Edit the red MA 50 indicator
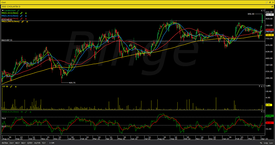The width and height of the screenshot is (275, 145). (21, 19)
